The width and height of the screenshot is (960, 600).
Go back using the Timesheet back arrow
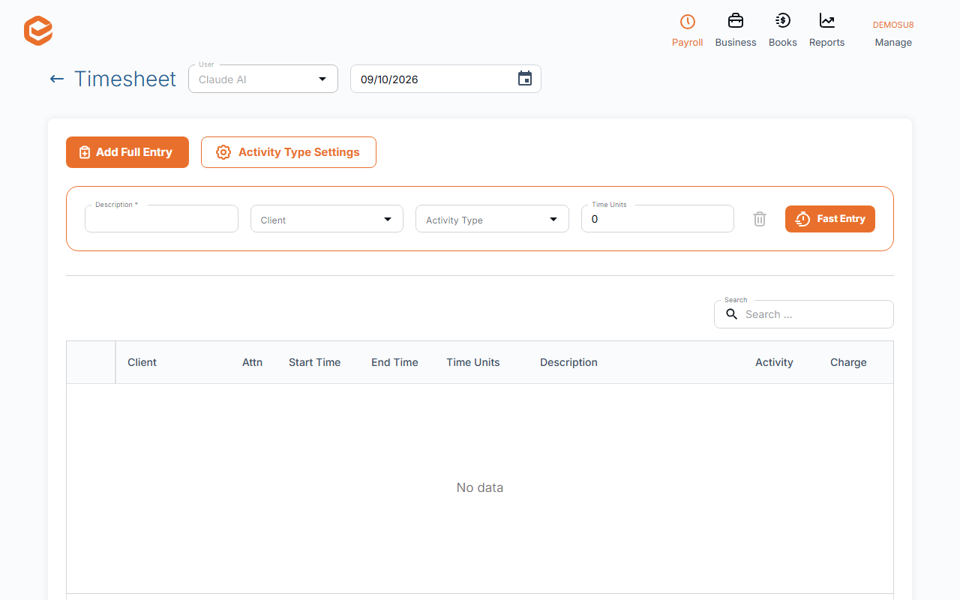(57, 79)
